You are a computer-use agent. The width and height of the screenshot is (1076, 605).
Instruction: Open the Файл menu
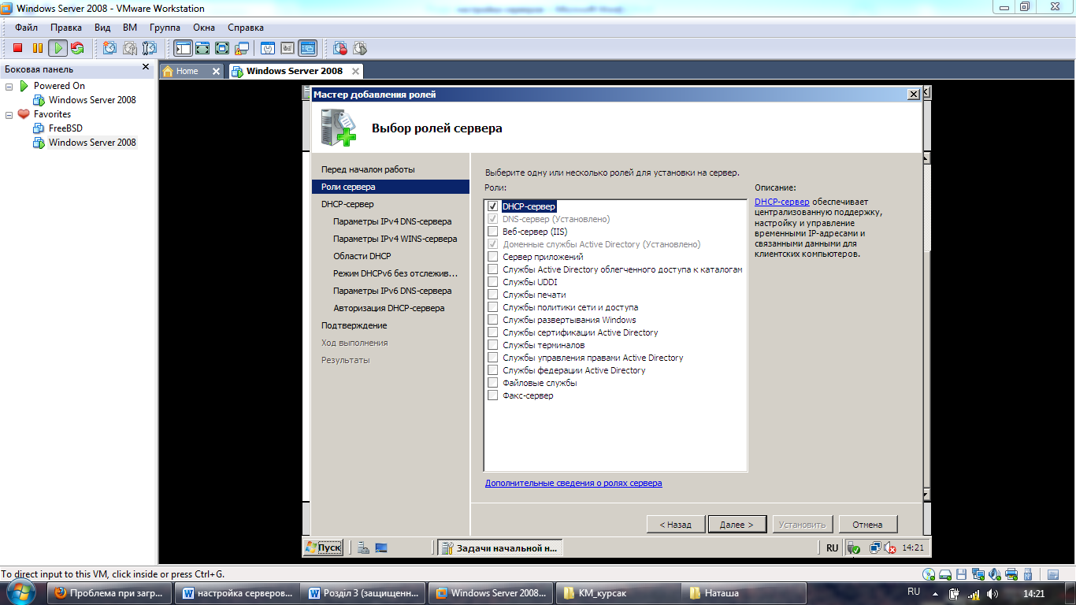[x=26, y=28]
